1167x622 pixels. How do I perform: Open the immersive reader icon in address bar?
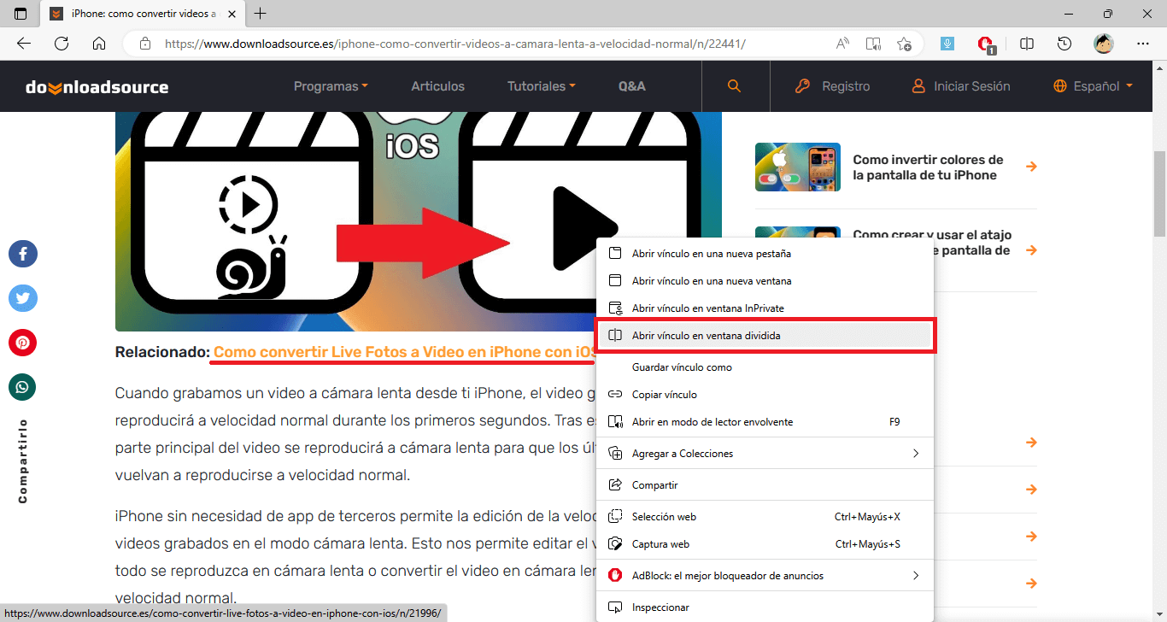[873, 44]
